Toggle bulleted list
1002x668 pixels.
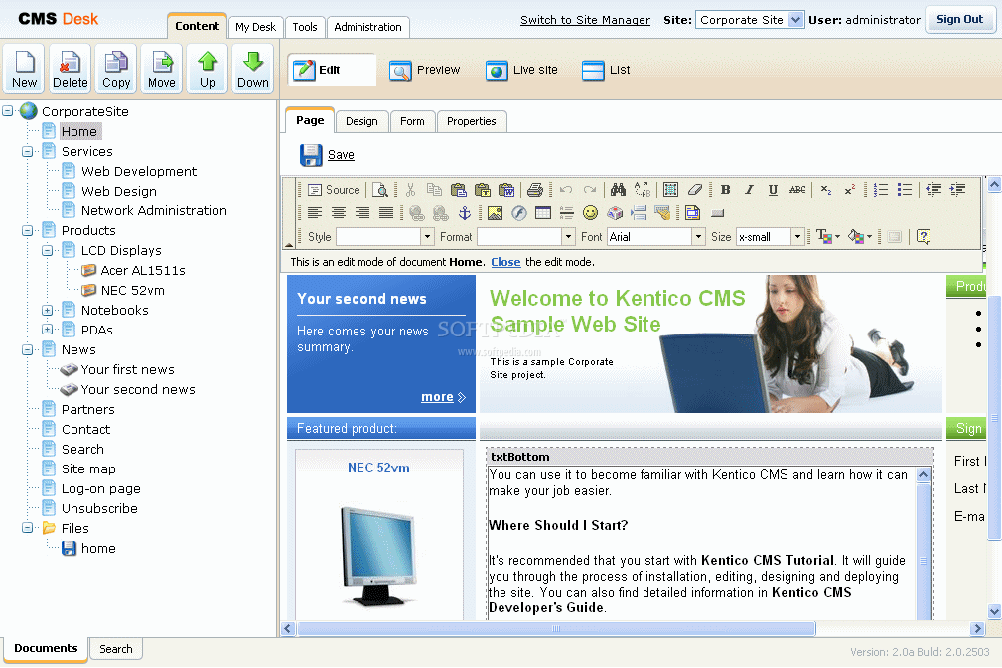click(905, 190)
